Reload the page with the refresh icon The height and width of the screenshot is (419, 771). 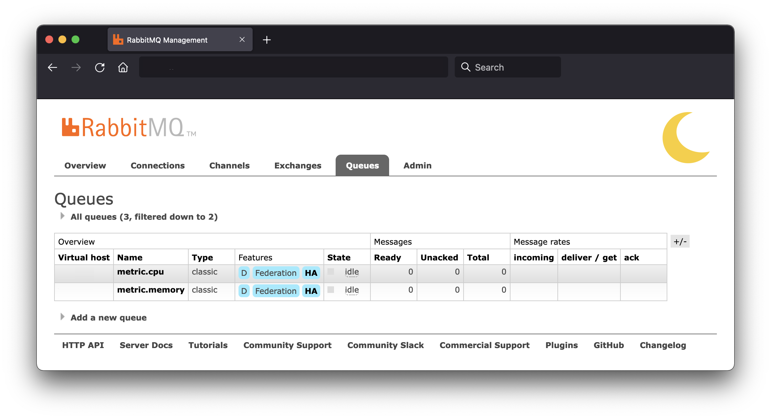click(x=100, y=67)
